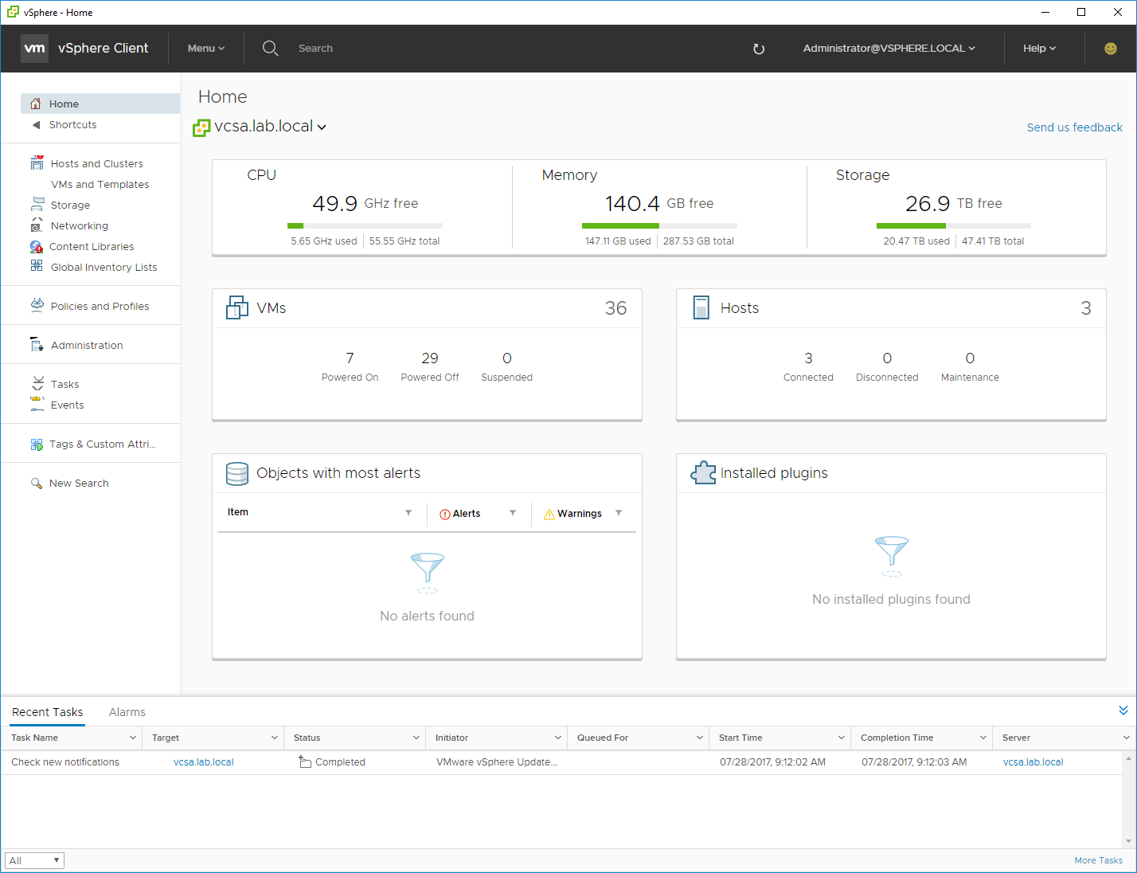Click the 29 Powered Off VMs count
1137x873 pixels.
click(x=430, y=358)
